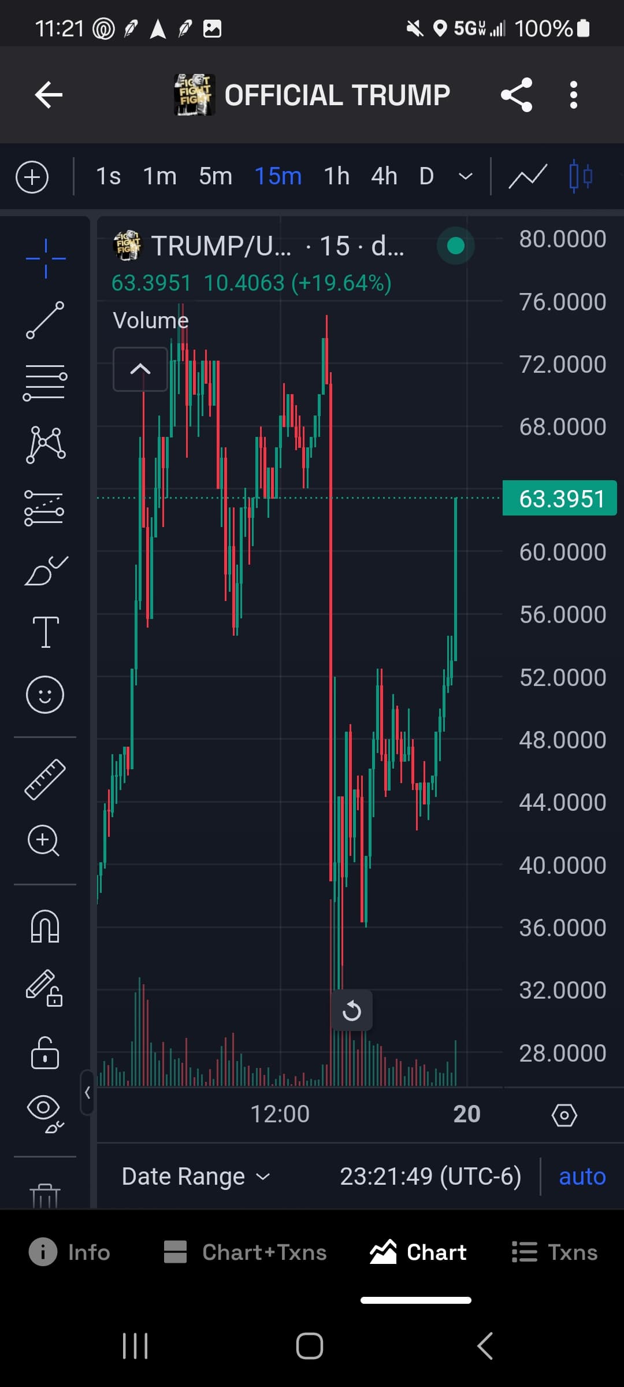Toggle stay-in-drawing-mode pencil lock
This screenshot has height=1387, width=624.
[44, 988]
